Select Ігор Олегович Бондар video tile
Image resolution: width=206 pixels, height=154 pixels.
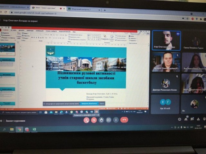pyautogui.click(x=165, y=40)
